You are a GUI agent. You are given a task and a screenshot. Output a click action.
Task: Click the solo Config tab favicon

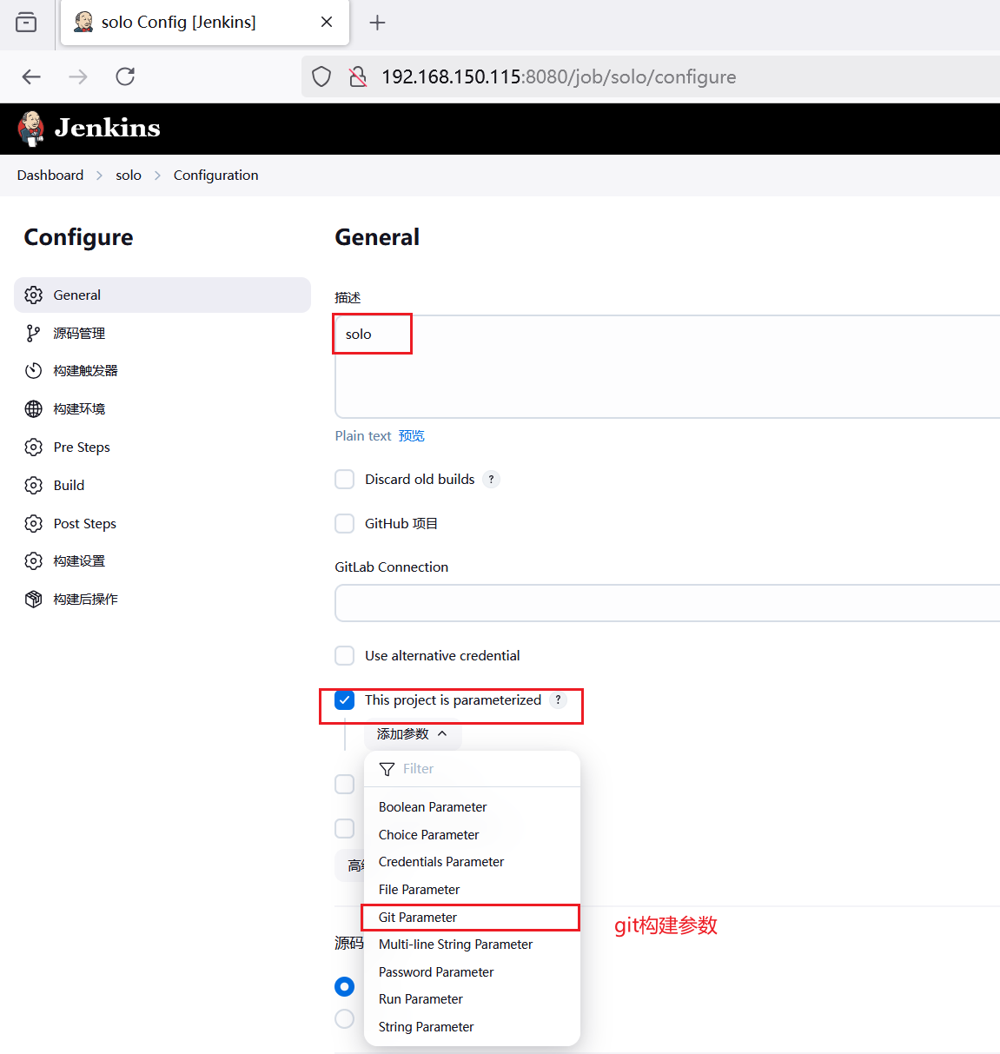pyautogui.click(x=83, y=22)
